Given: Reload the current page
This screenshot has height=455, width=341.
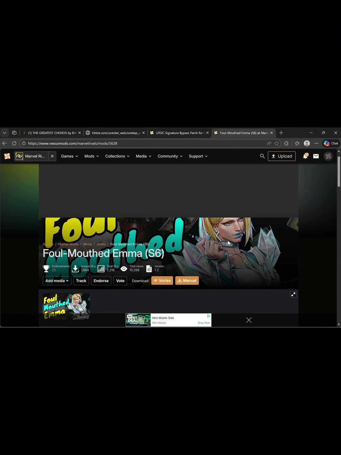Looking at the screenshot, I should (14, 143).
